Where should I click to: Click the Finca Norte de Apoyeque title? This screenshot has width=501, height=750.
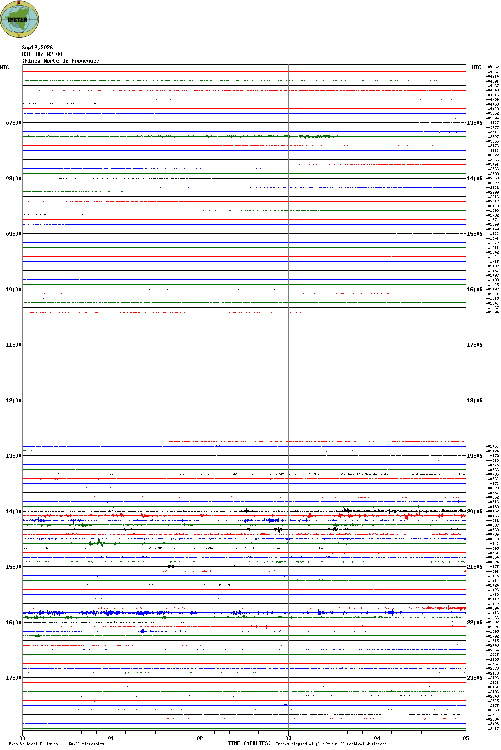(x=61, y=61)
